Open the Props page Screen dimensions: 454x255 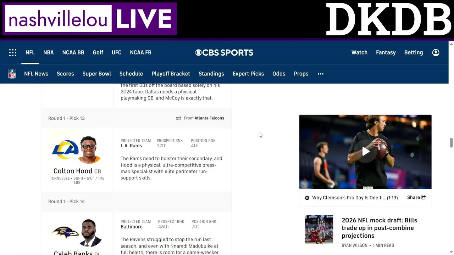[x=301, y=74]
